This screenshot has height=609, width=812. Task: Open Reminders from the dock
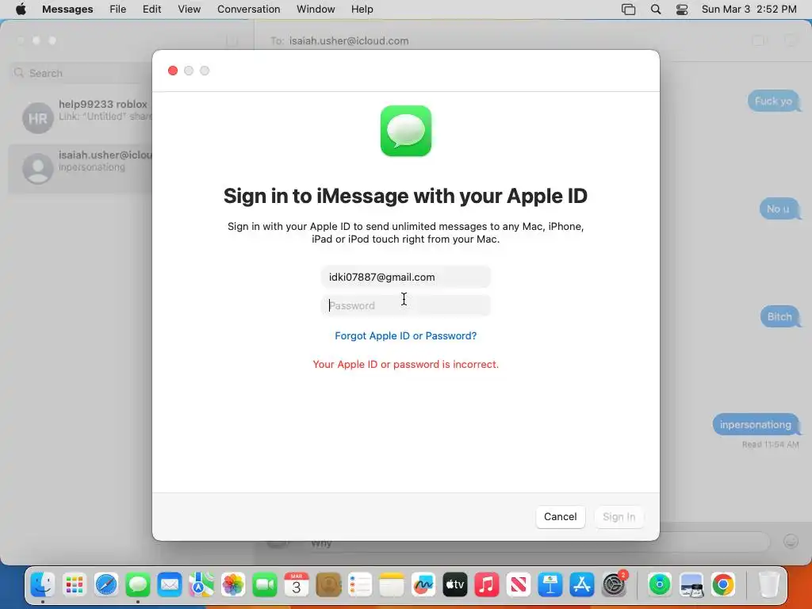360,585
